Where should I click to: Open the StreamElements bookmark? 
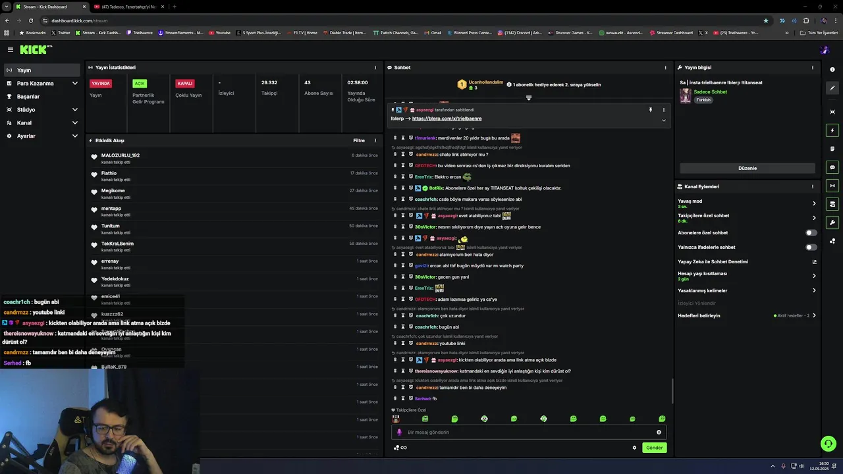click(180, 32)
